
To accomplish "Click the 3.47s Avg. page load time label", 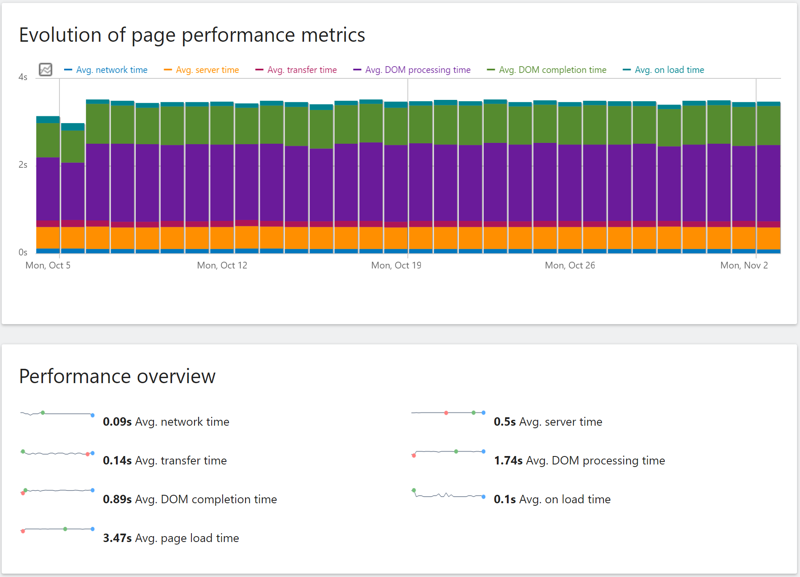I will coord(170,538).
